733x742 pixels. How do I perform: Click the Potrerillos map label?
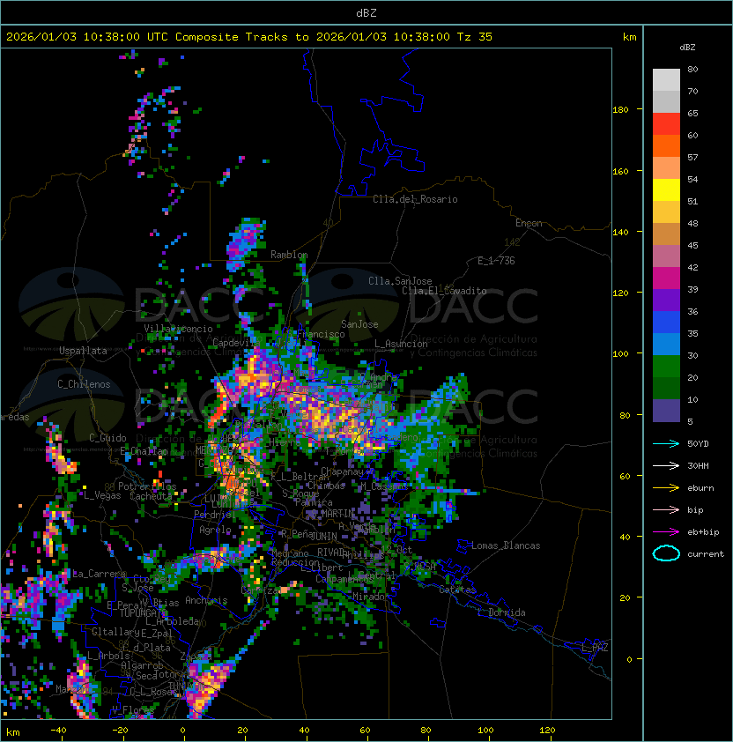[147, 486]
